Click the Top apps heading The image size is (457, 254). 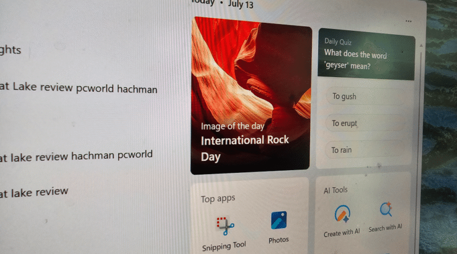coord(218,199)
